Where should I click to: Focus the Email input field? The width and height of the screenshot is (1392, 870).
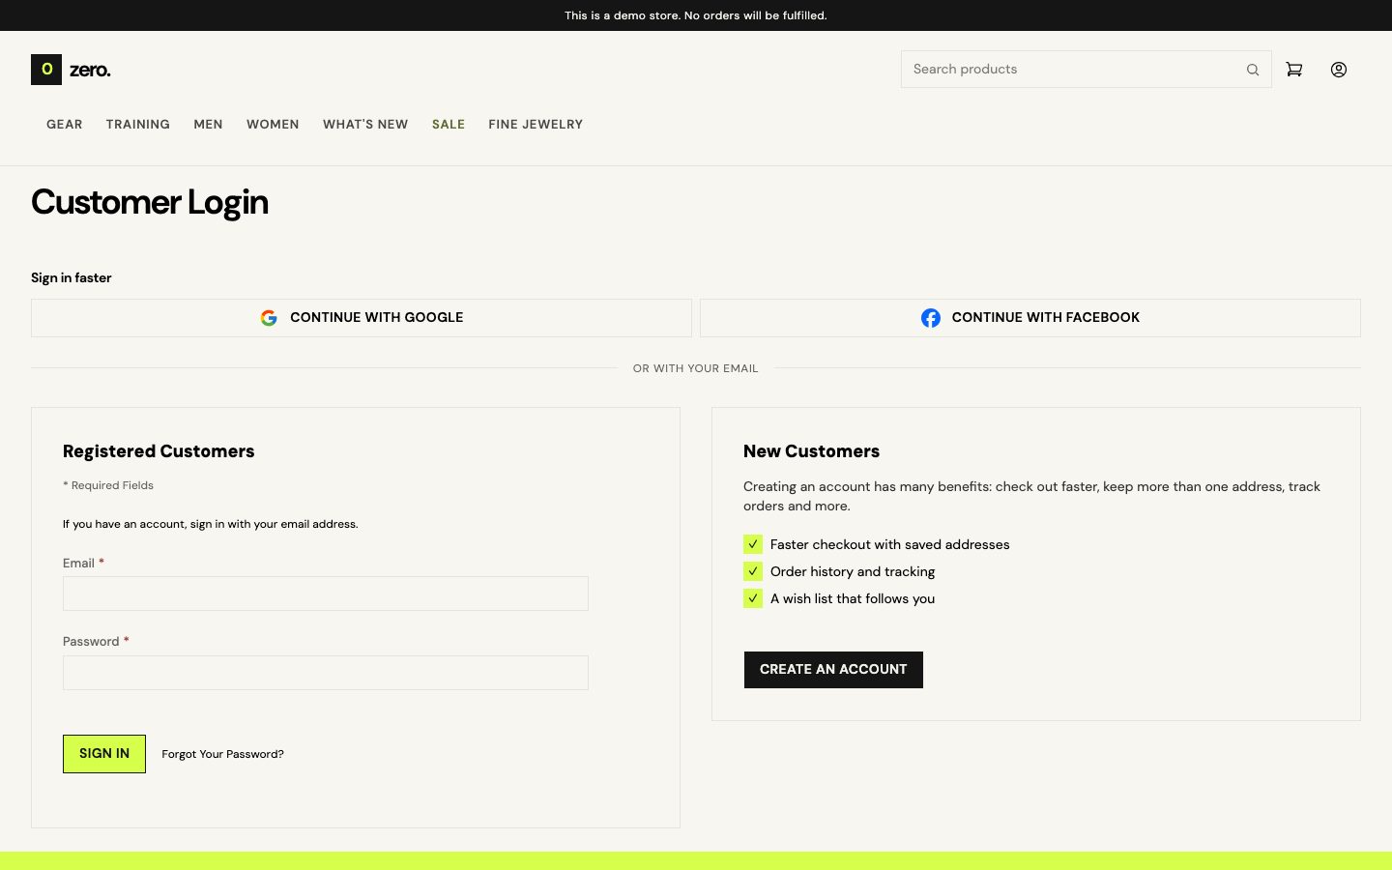326,594
